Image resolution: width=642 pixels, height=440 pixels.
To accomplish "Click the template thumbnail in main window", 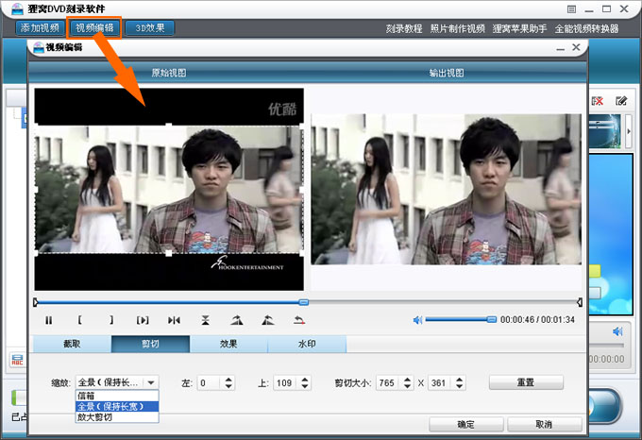I will click(605, 131).
